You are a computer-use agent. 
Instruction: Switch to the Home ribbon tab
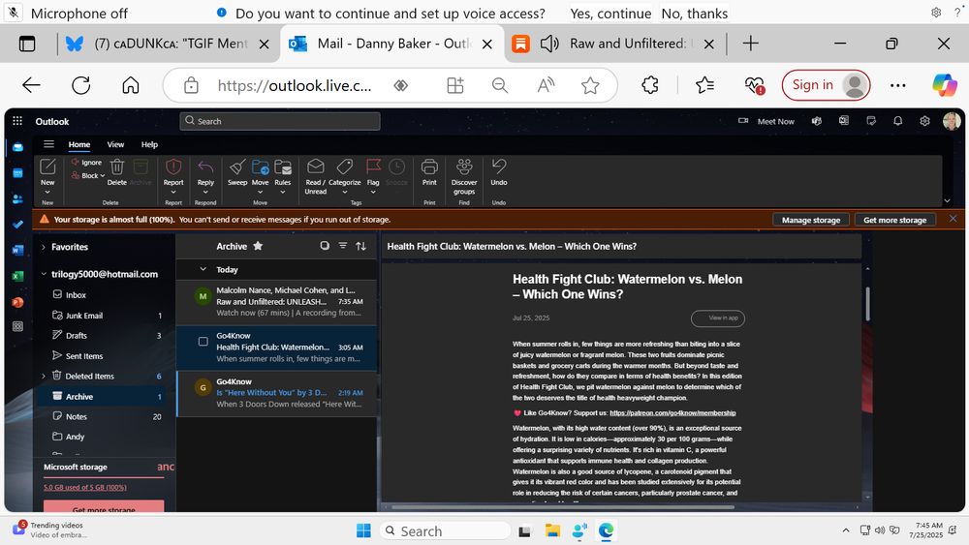tap(79, 144)
